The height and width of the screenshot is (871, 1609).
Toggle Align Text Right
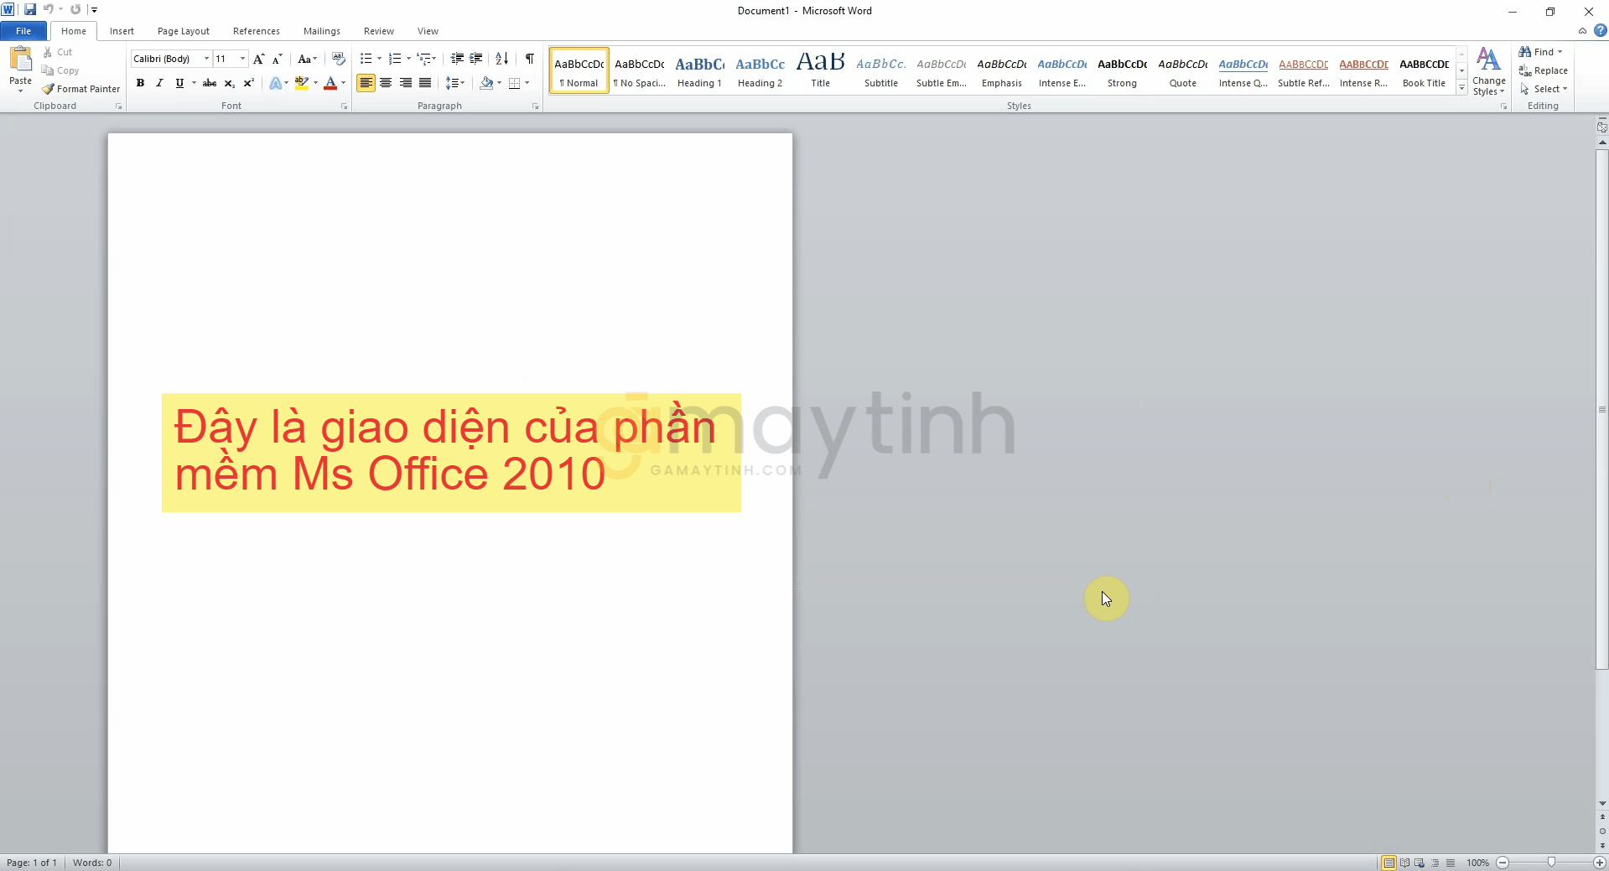click(x=406, y=83)
